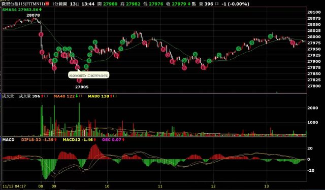The height and width of the screenshot is (190, 325).
Task: Click the 28078 session high label
Action: 33,15
